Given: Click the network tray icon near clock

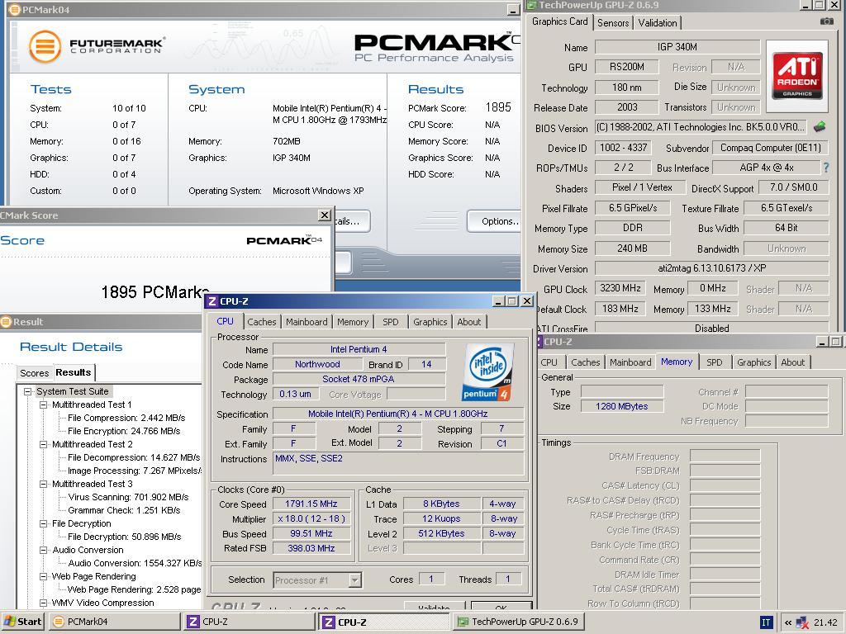Looking at the screenshot, I should [x=802, y=622].
